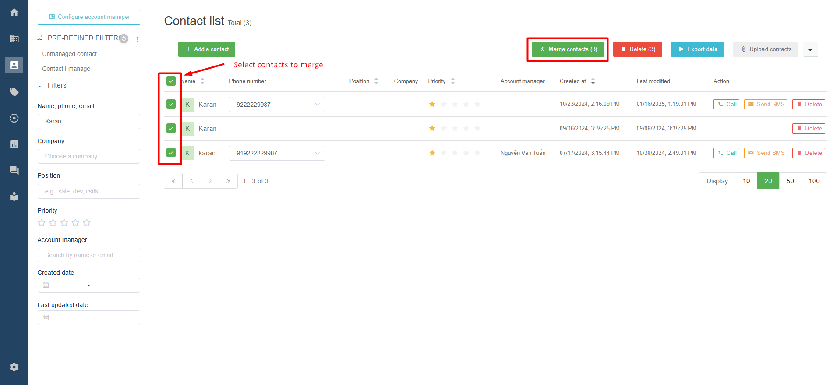Open the chat conversations sidebar icon
The image size is (840, 385).
[14, 171]
